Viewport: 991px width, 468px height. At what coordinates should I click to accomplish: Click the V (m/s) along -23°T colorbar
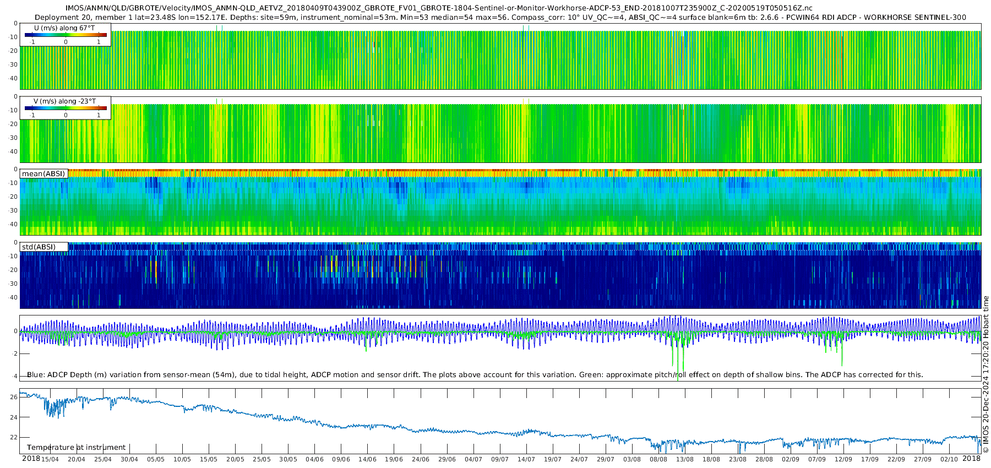[x=66, y=108]
